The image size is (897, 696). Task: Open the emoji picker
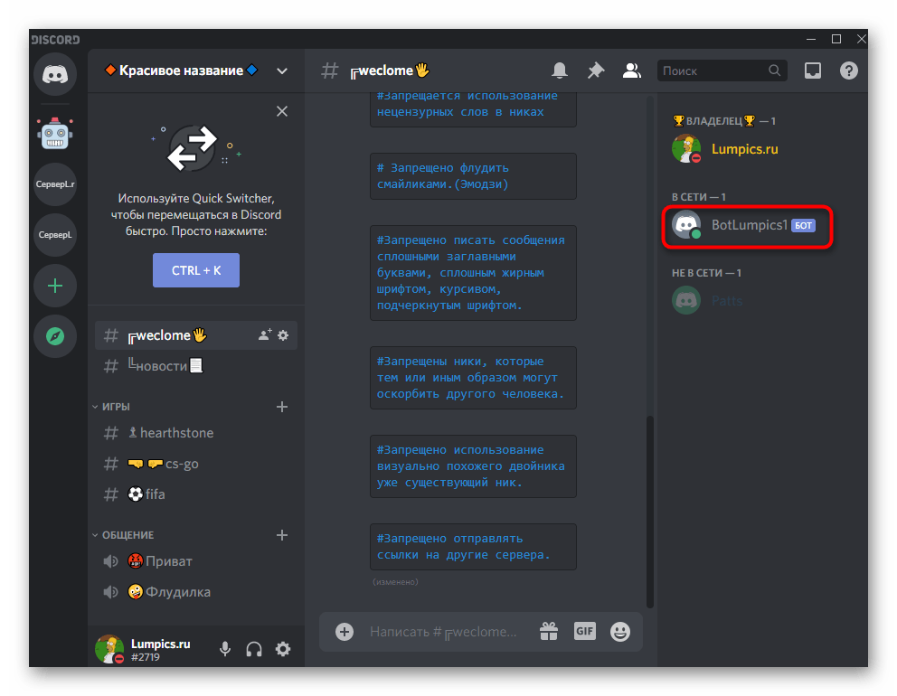coord(619,631)
